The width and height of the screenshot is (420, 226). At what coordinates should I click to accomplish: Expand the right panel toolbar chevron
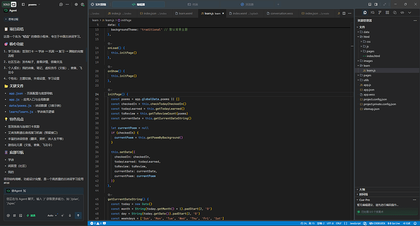(x=410, y=13)
